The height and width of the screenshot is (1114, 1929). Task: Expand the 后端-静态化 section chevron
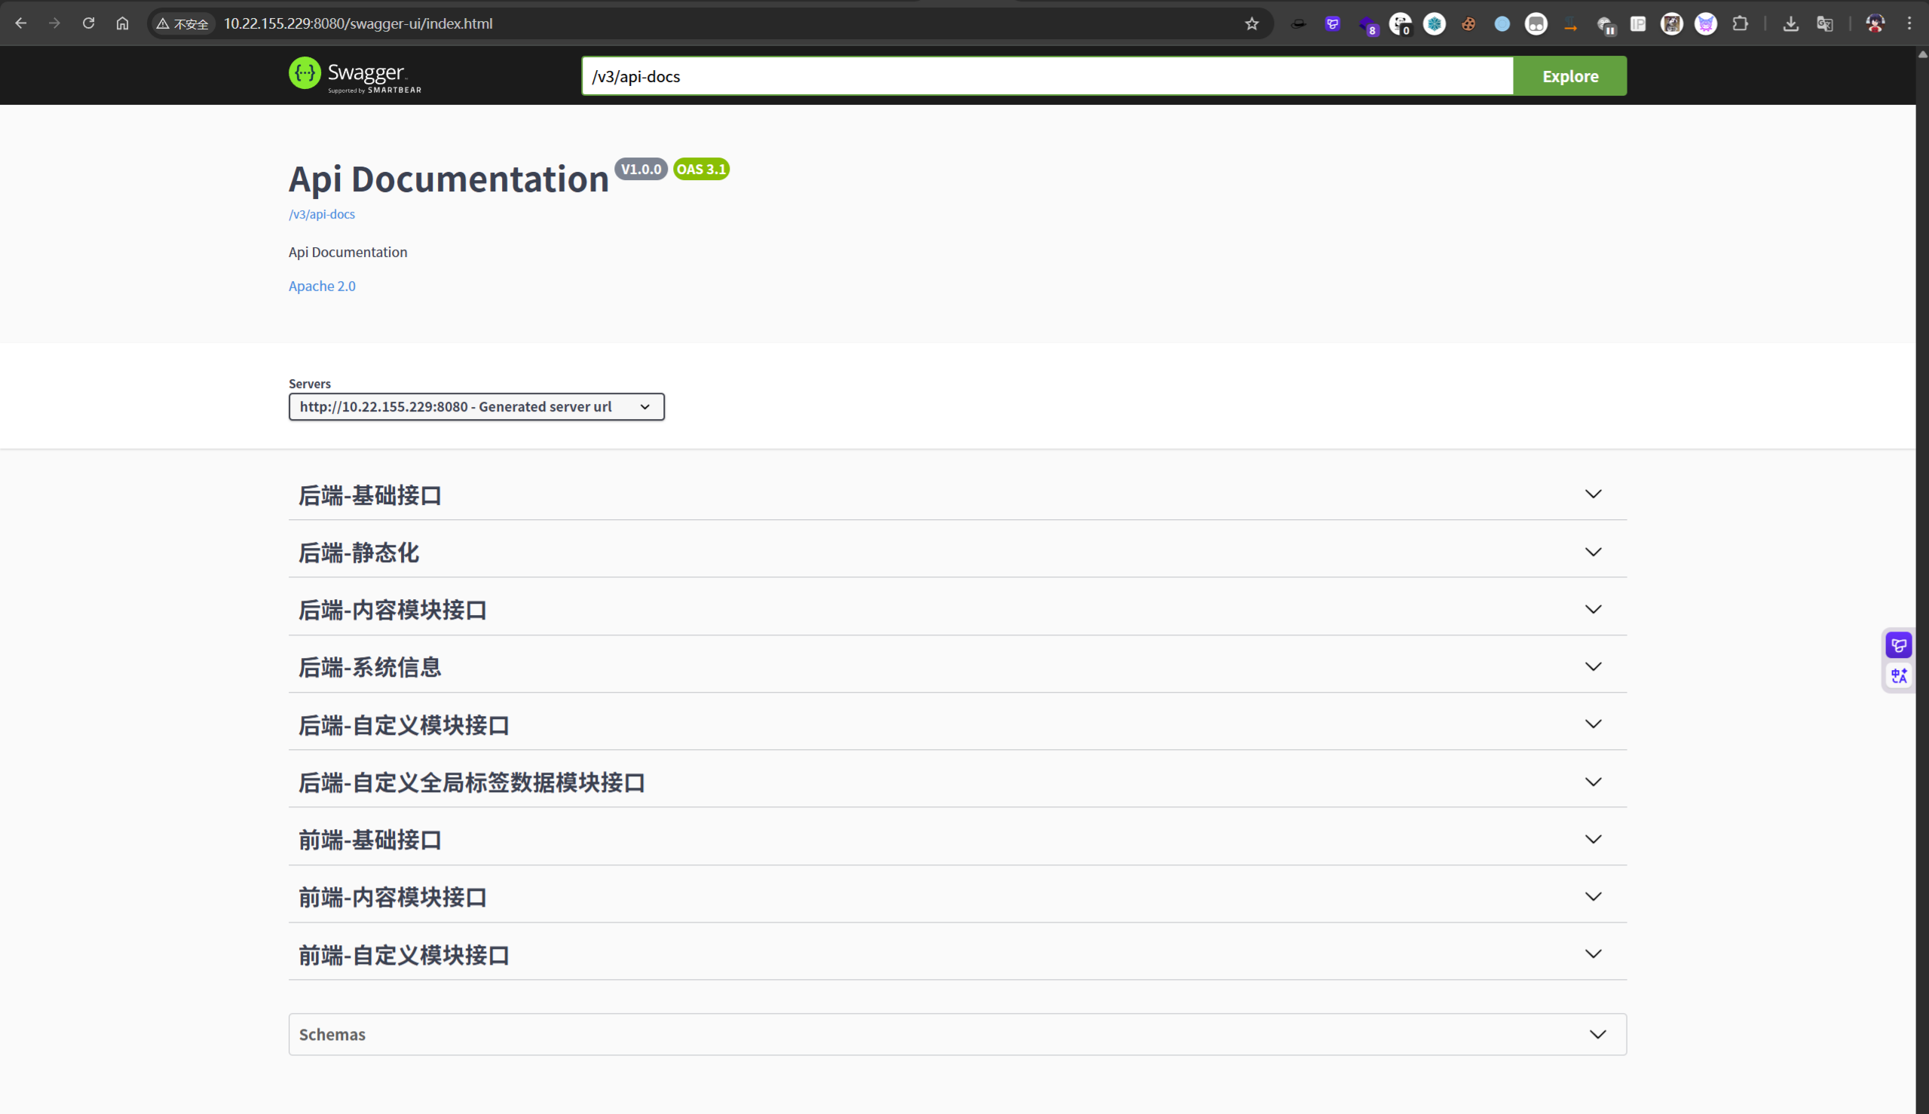[x=1592, y=552]
